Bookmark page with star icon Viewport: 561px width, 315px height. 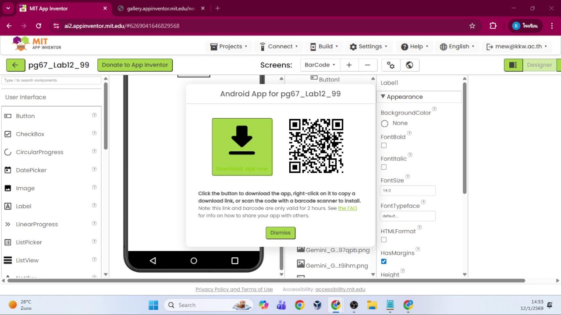(472, 26)
